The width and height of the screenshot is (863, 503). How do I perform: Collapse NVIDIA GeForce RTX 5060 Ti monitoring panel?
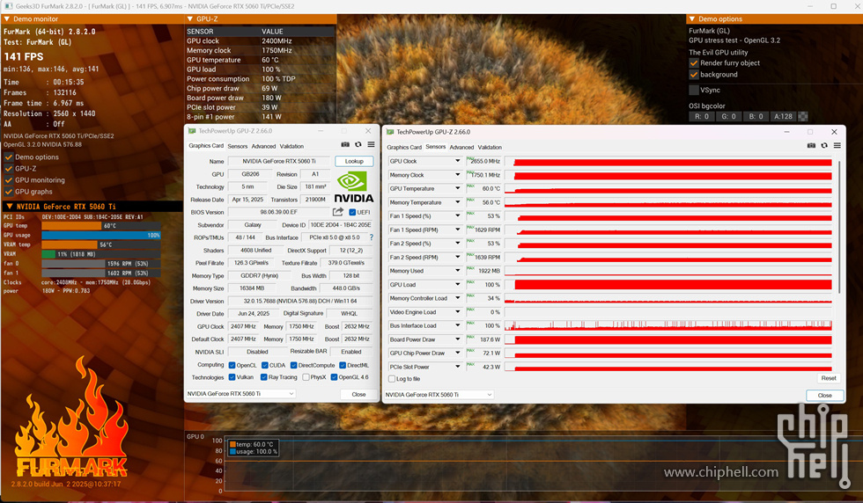pyautogui.click(x=9, y=206)
